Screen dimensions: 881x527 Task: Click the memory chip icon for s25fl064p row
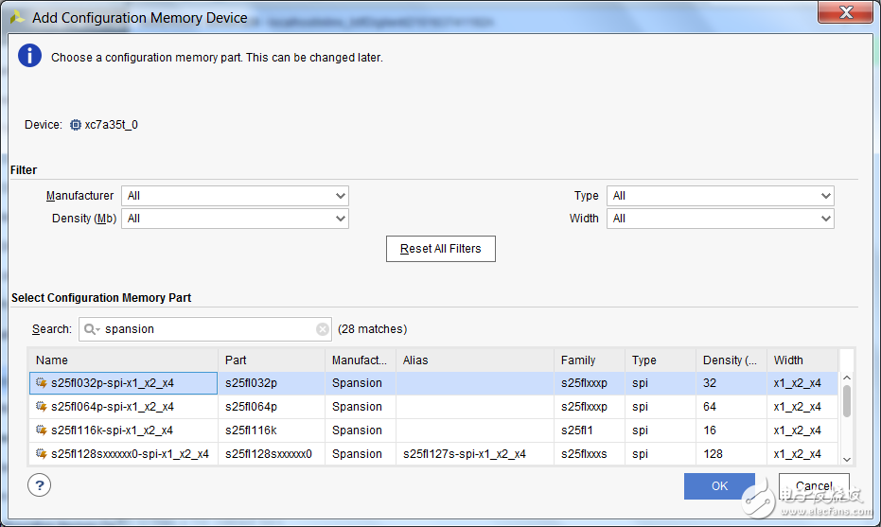tap(42, 407)
